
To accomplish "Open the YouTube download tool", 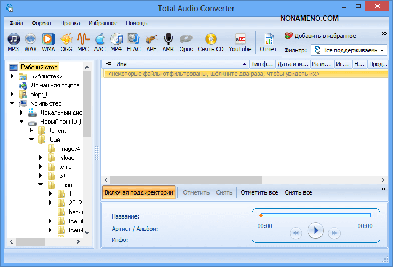I will click(240, 42).
